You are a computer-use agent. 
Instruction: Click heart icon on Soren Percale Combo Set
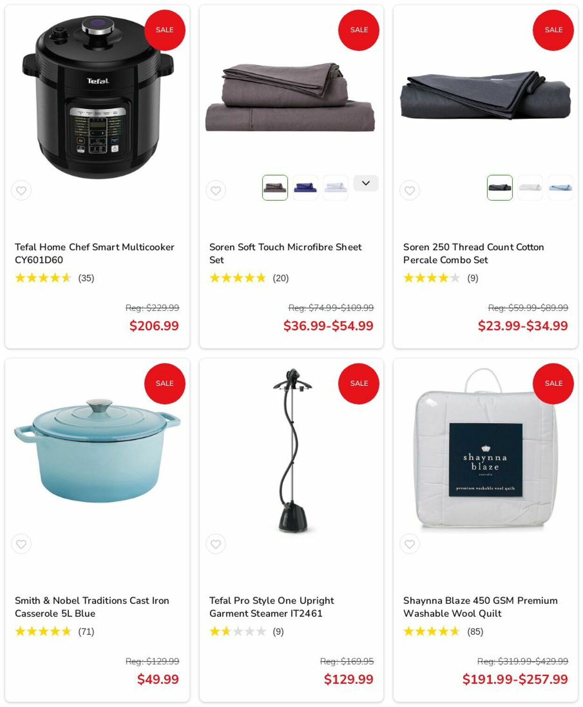pos(410,191)
